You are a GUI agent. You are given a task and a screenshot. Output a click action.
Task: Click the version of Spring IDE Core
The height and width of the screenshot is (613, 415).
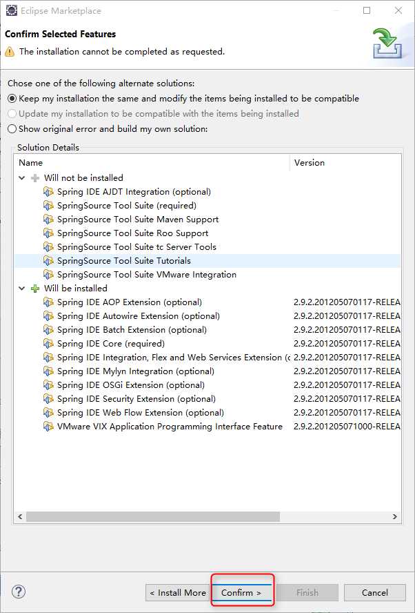coord(347,344)
